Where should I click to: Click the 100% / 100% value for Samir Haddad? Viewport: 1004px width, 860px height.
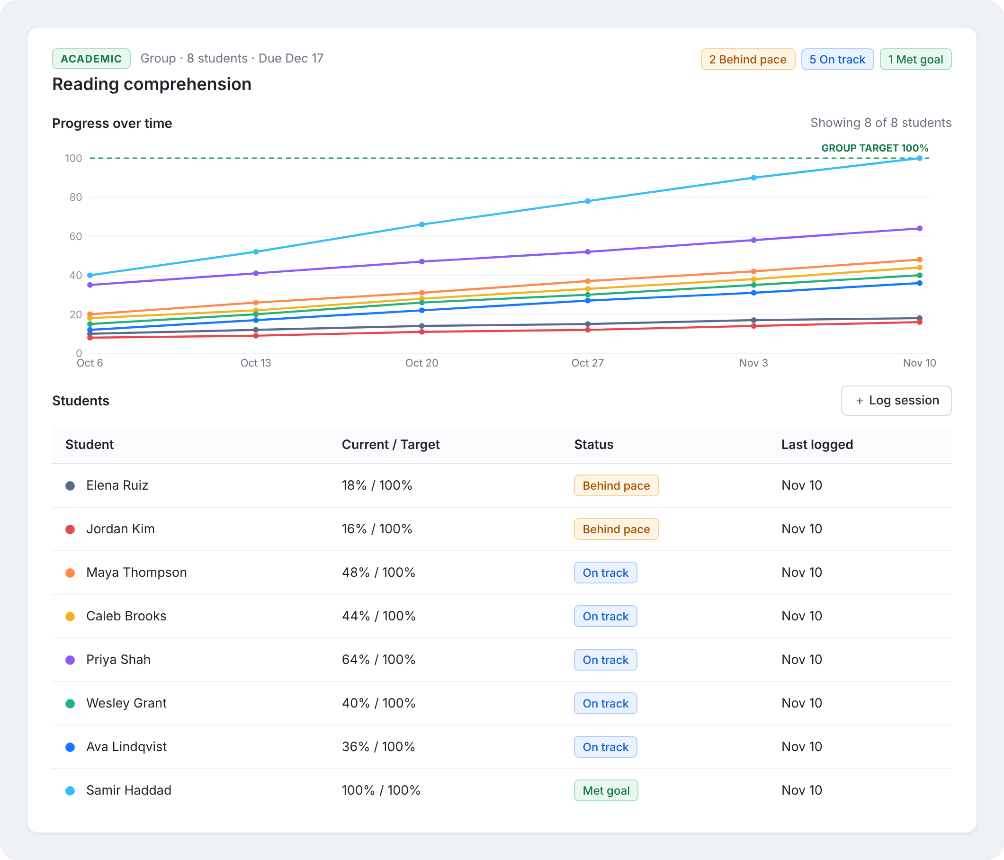(381, 791)
